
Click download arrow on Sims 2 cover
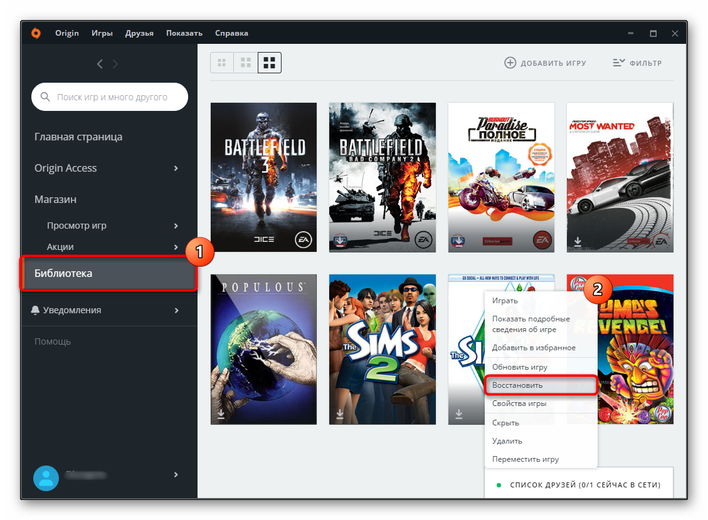pyautogui.click(x=340, y=414)
